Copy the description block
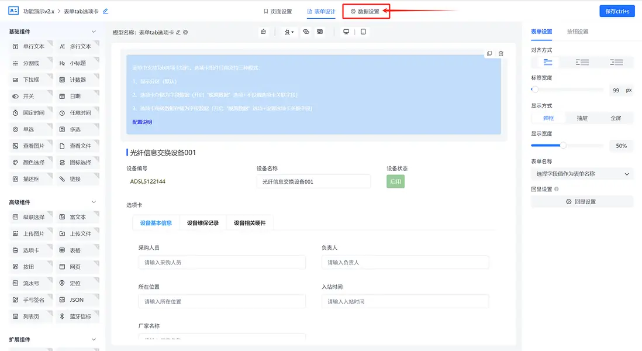 [489, 54]
